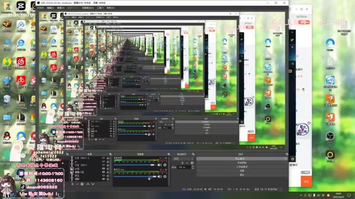Open the OBS Studio shortcut on right desktop
355x199 pixels.
(x=330, y=137)
